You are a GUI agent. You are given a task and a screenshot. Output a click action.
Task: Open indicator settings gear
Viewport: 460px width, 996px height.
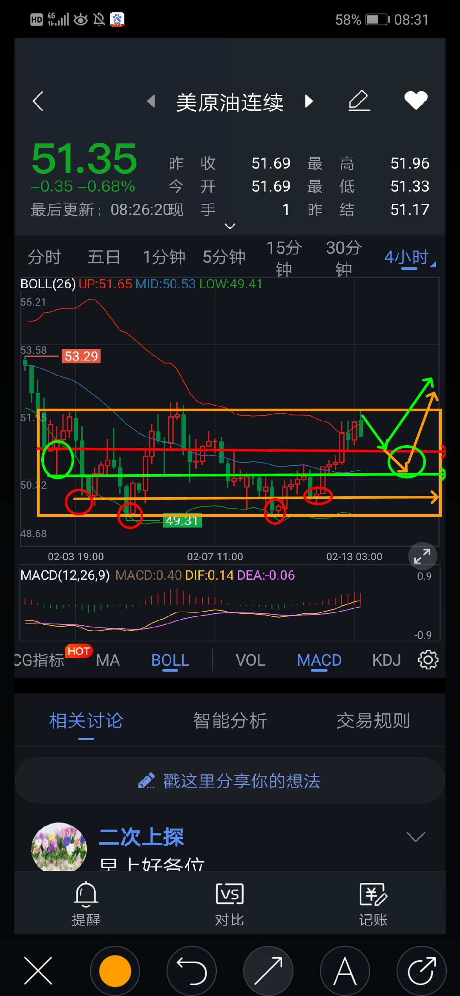(x=428, y=660)
